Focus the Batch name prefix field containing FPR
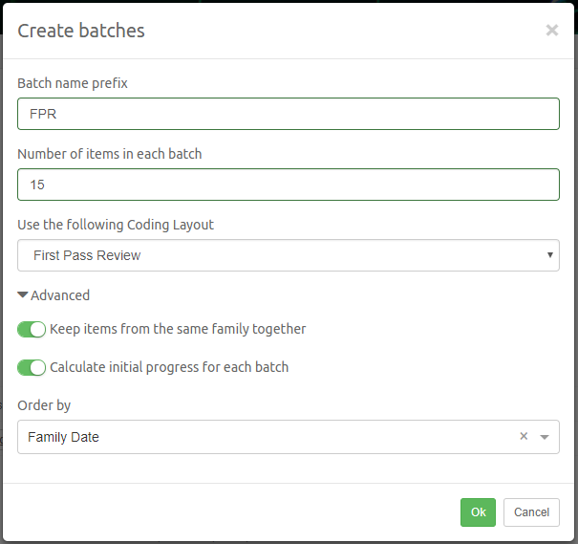578x544 pixels. [288, 114]
